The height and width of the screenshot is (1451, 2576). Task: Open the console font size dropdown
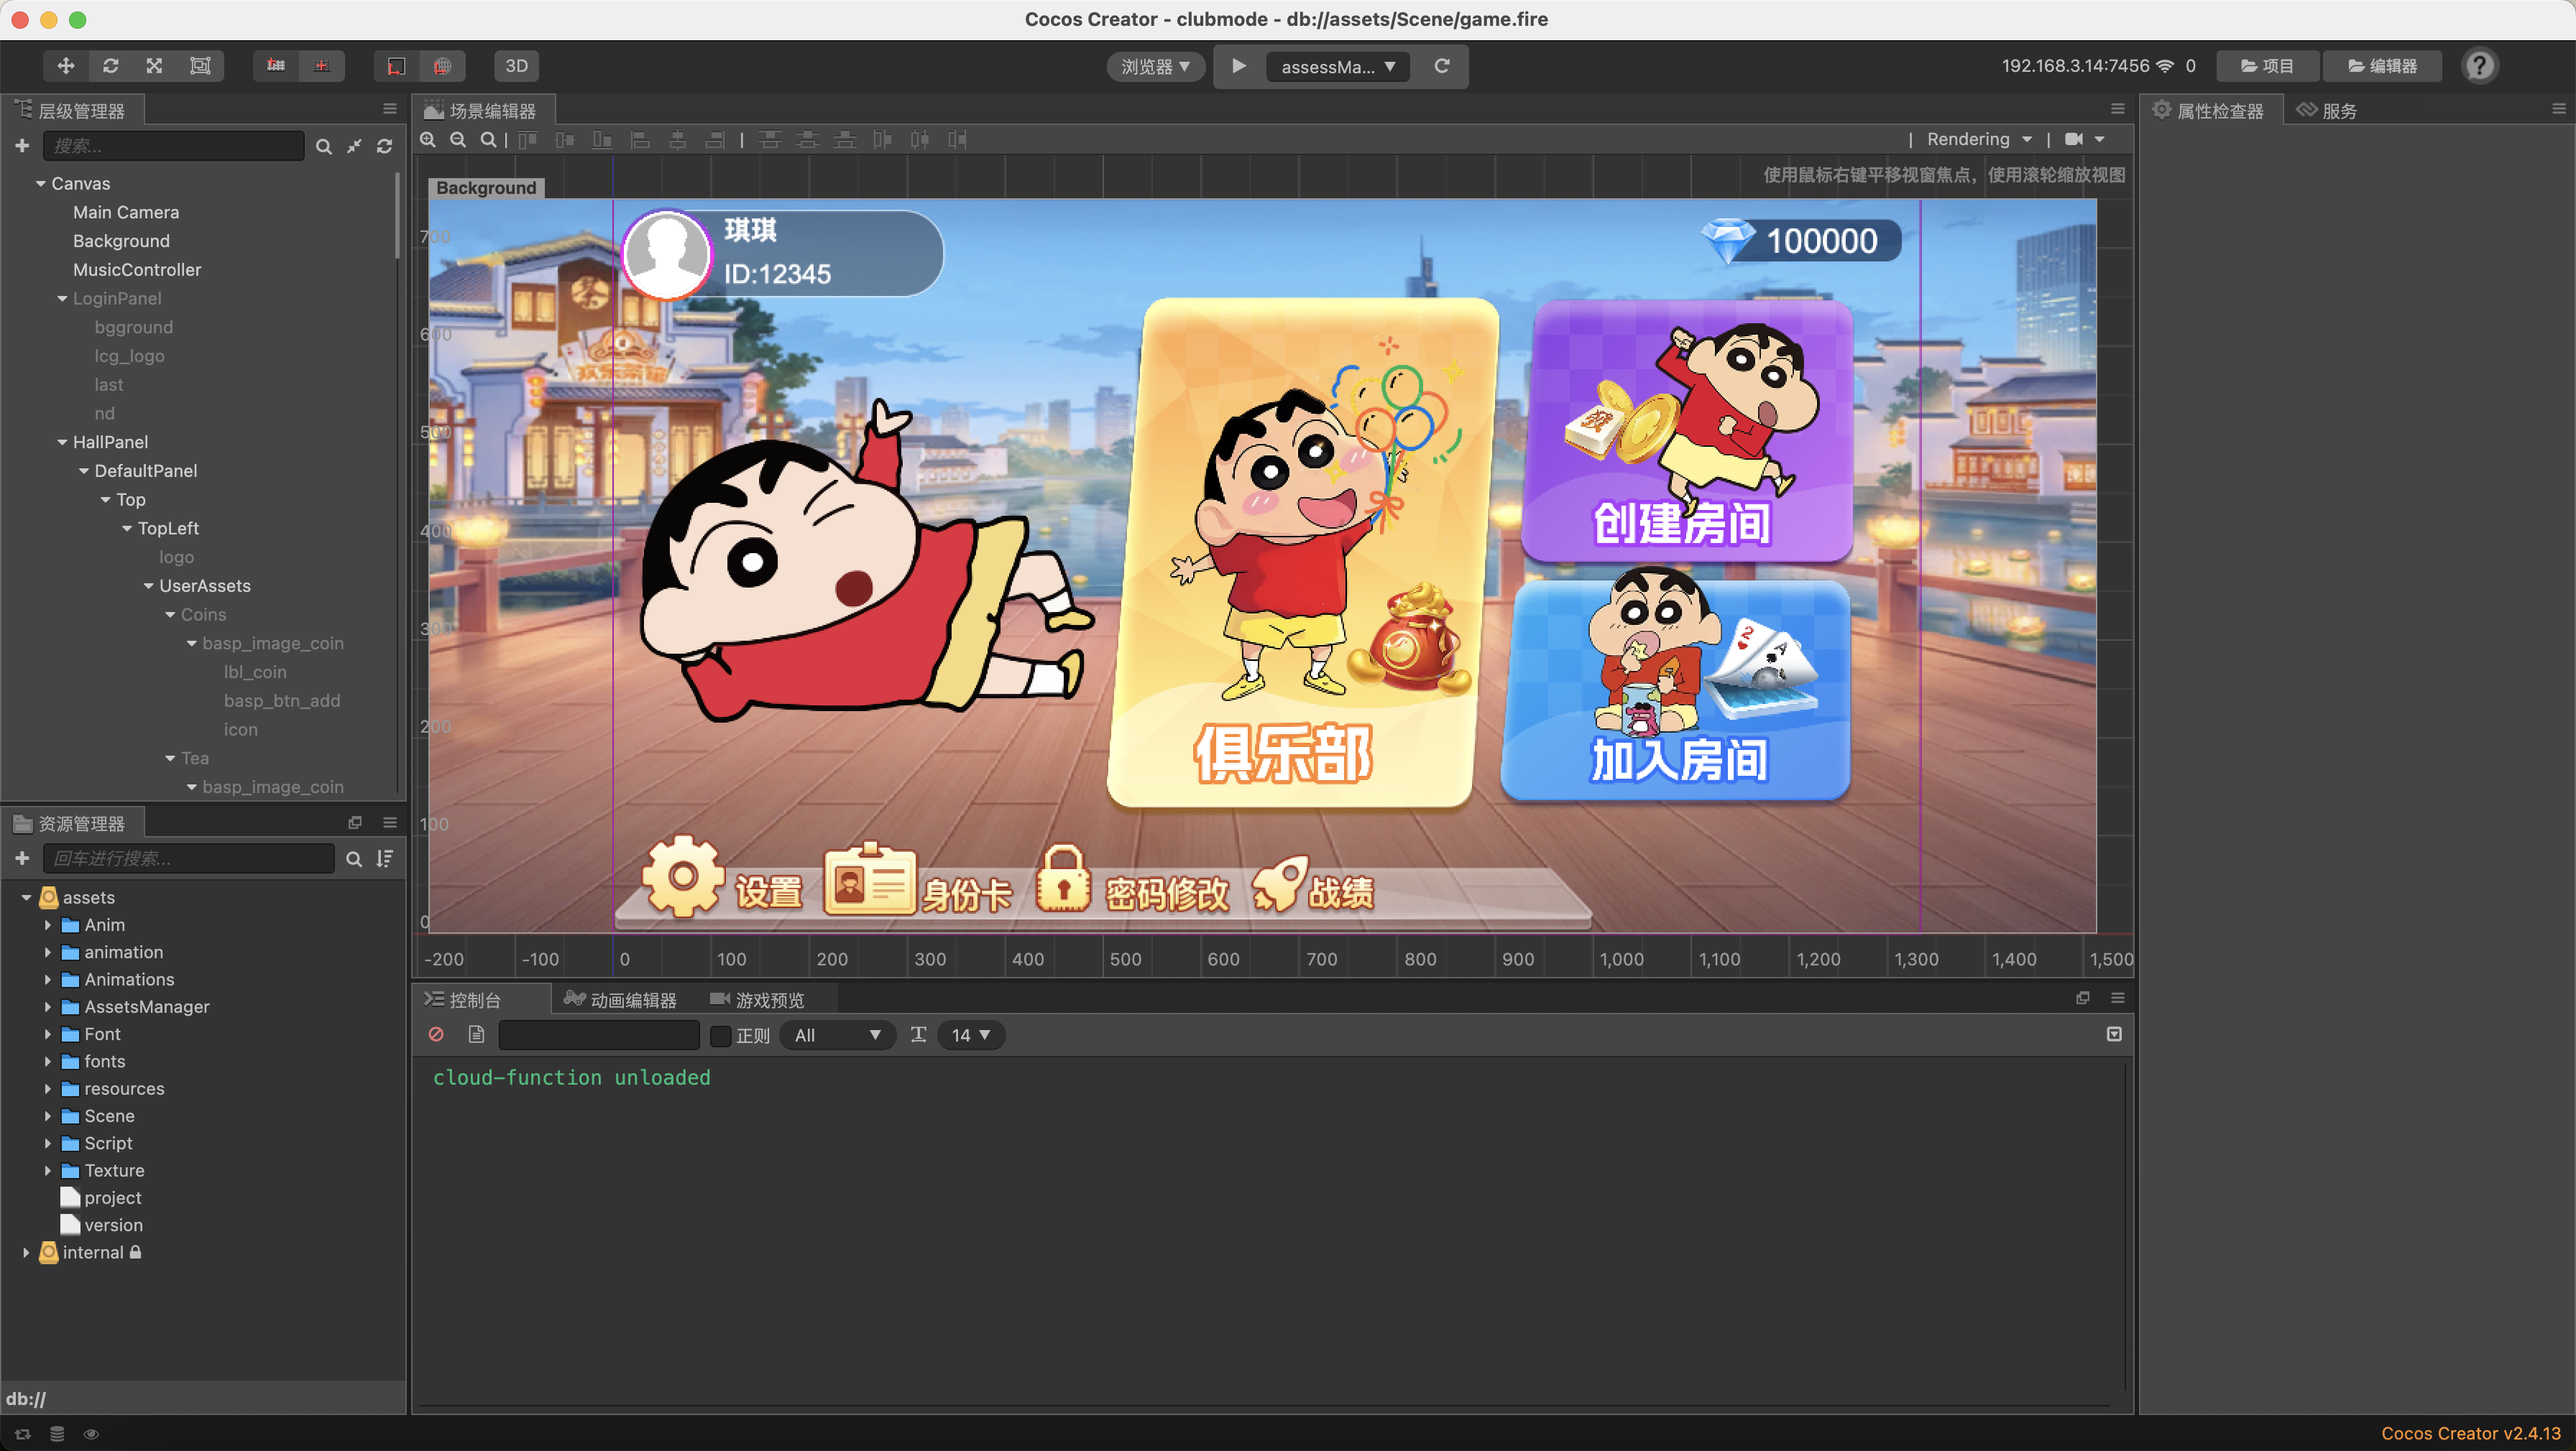(970, 1035)
